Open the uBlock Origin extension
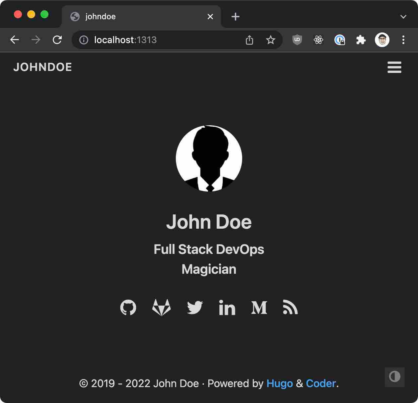Screen dimensions: 418x403 point(297,40)
